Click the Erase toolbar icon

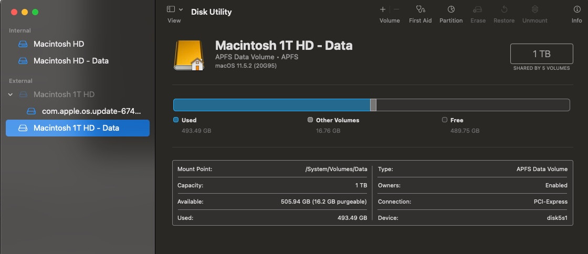[478, 9]
